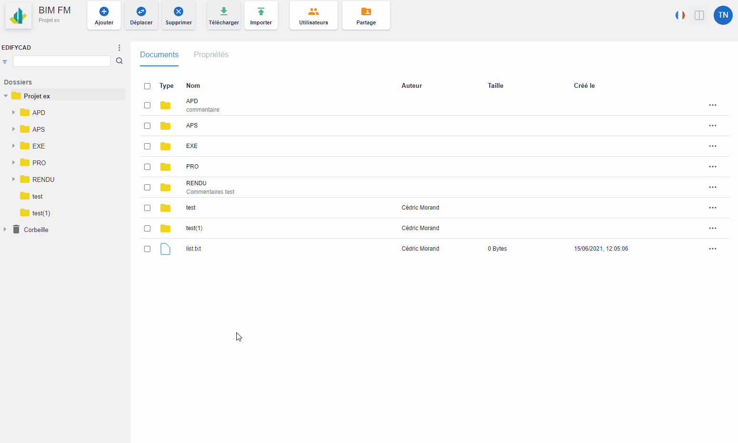Click the Supprimer delete icon

coord(179,11)
